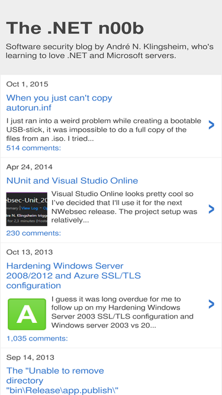Image resolution: width=222 pixels, height=395 pixels.
Task: Open "Unable to remove directory" post title
Action: [x=62, y=380]
